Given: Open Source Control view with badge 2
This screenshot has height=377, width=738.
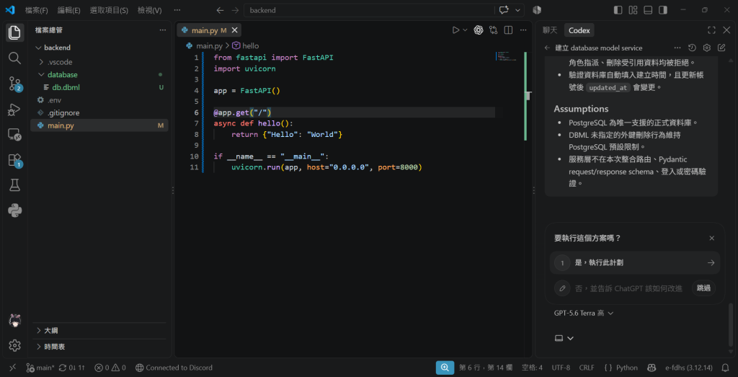Looking at the screenshot, I should 14,84.
